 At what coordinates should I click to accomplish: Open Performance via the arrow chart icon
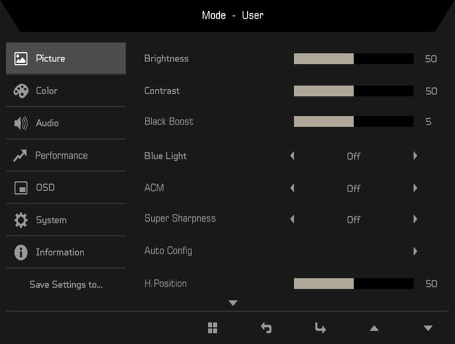(20, 156)
